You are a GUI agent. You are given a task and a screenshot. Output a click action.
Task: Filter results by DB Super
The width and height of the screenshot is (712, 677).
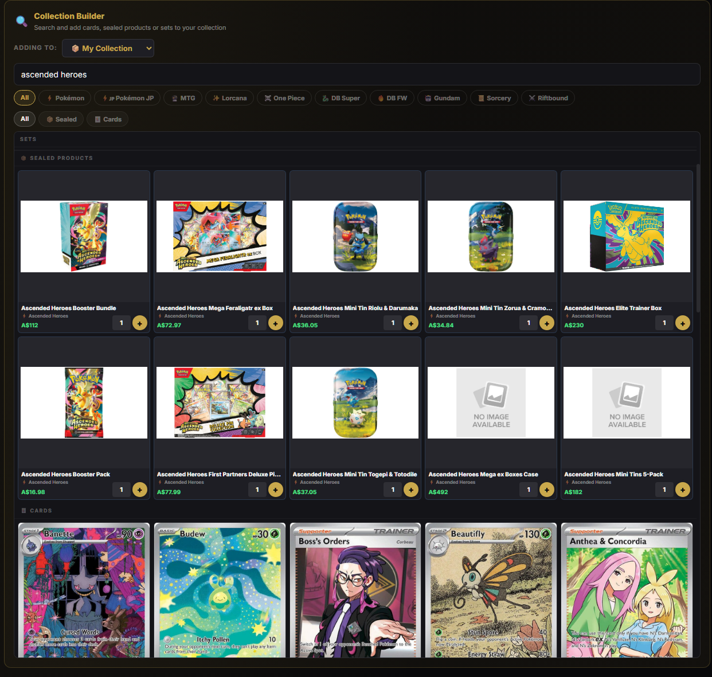(x=341, y=98)
